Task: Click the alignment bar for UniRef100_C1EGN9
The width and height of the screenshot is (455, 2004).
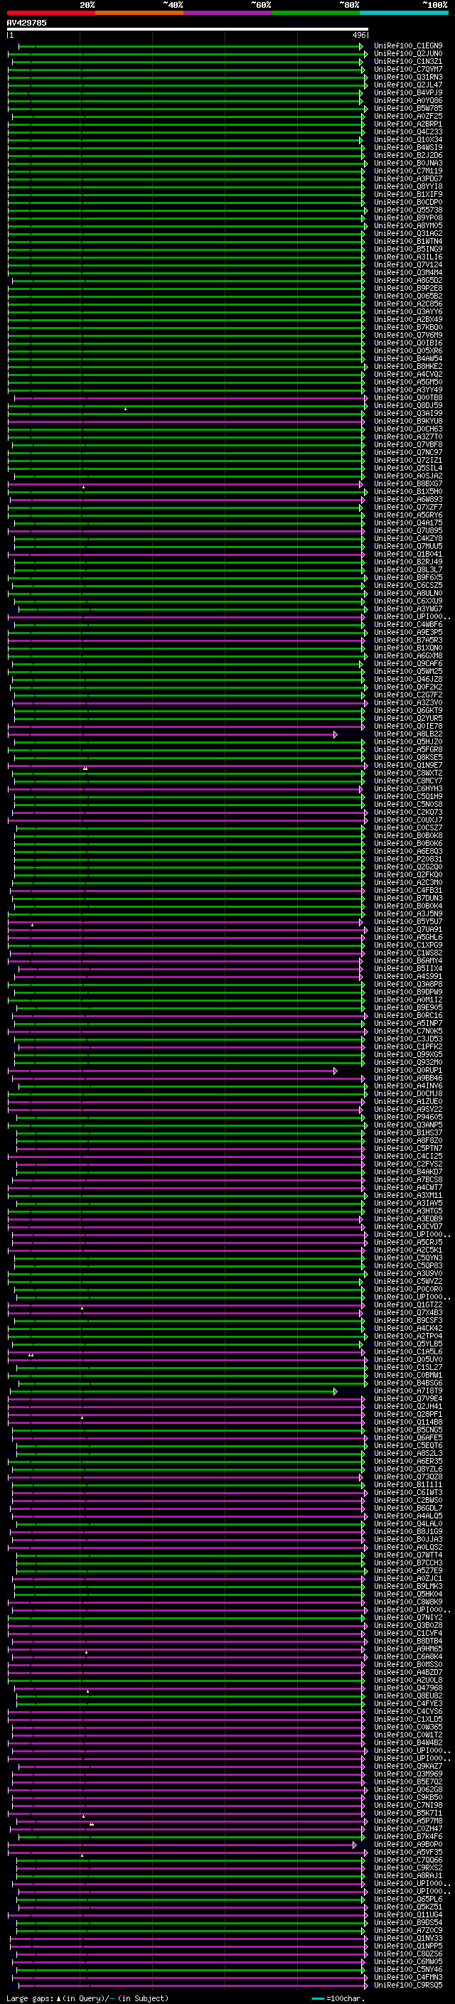Action: 191,47
